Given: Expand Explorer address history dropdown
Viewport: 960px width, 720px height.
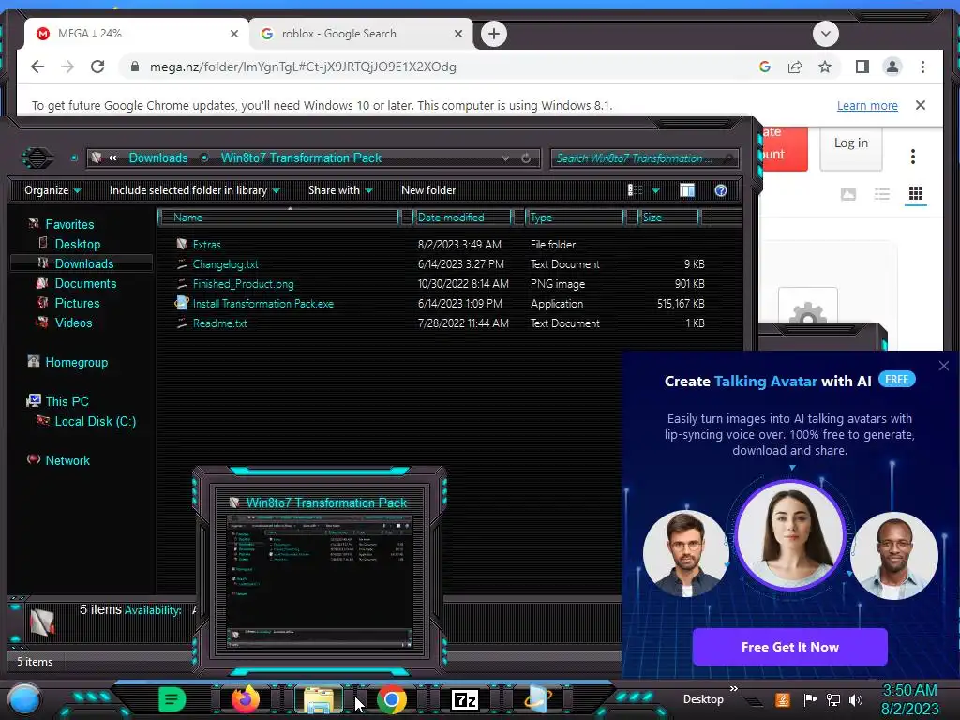Looking at the screenshot, I should [x=505, y=157].
